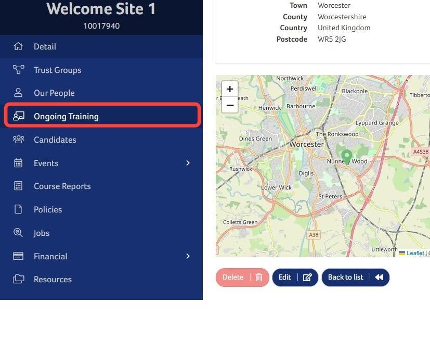Image resolution: width=430 pixels, height=340 pixels.
Task: Click the county value Worcestershire
Action: pyautogui.click(x=342, y=17)
